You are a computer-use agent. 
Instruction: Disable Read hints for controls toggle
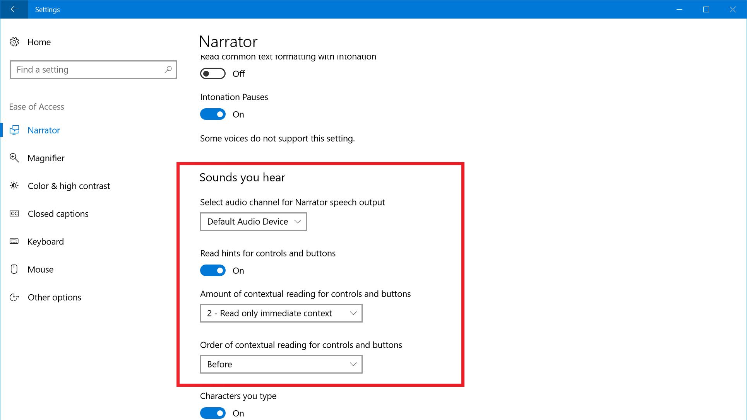point(212,270)
